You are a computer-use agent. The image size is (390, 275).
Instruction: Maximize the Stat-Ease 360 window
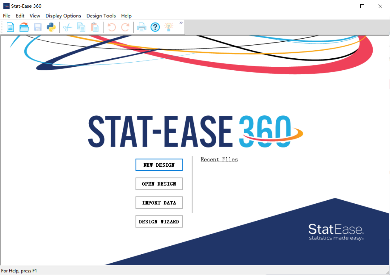(362, 6)
